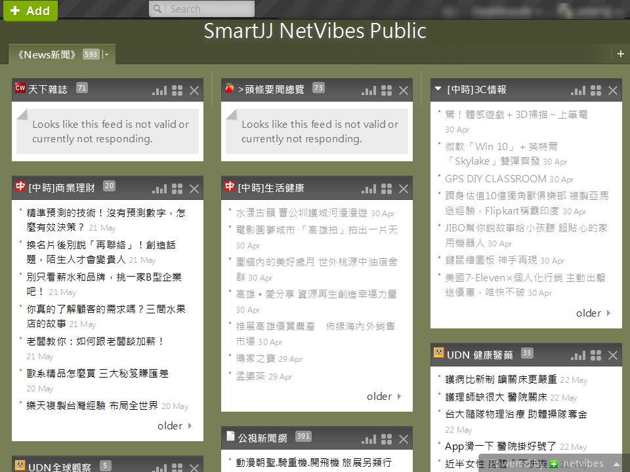The image size is (630, 472).
Task: Open article 護病比新制 讓關床更嚴重
Action: click(501, 380)
